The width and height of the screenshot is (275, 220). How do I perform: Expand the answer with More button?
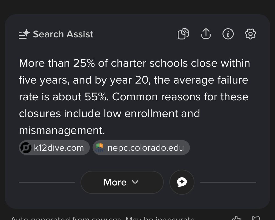[122, 182]
